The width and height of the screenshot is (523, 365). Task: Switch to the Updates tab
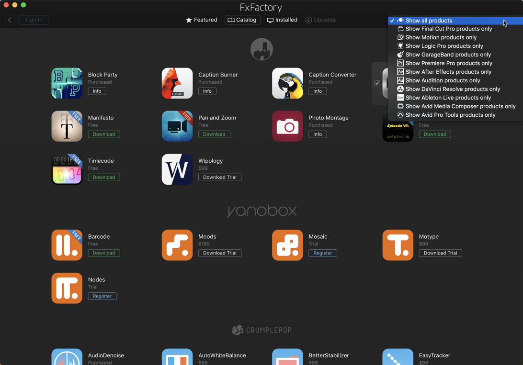pos(320,20)
